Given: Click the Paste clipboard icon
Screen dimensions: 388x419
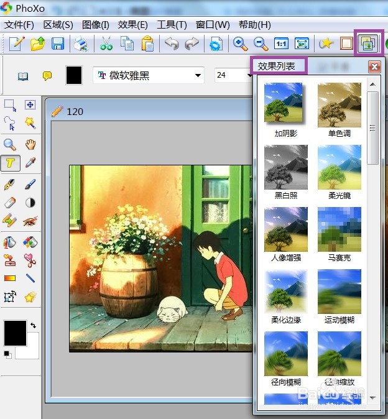Looking at the screenshot, I should tap(147, 44).
